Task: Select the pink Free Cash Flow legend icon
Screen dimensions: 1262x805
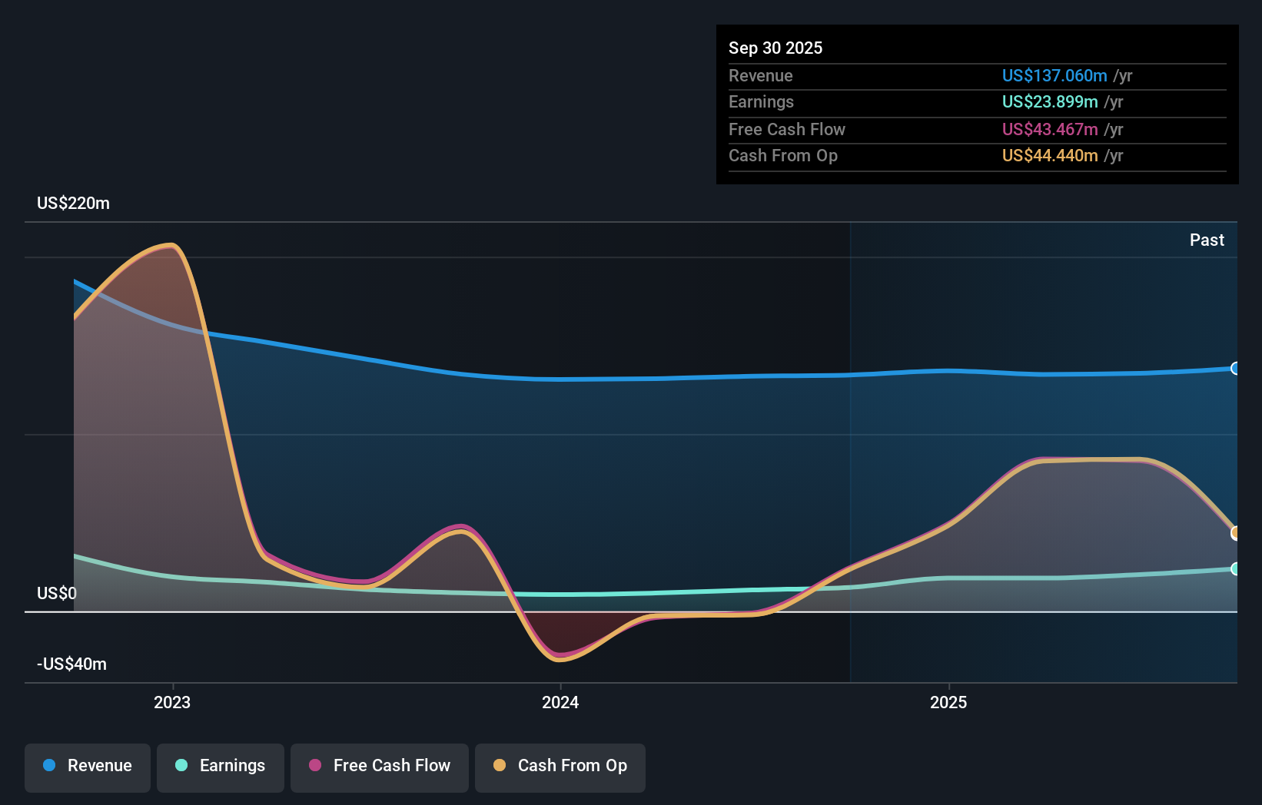Action: [x=314, y=766]
